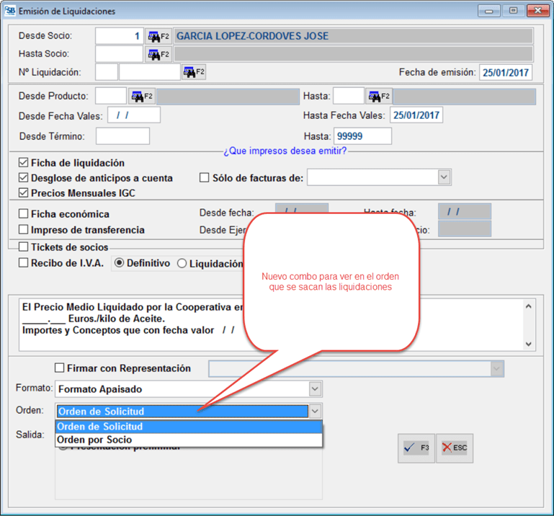The height and width of the screenshot is (516, 554).
Task: Expand the Sólo de facturas de dropdown
Action: tap(444, 177)
